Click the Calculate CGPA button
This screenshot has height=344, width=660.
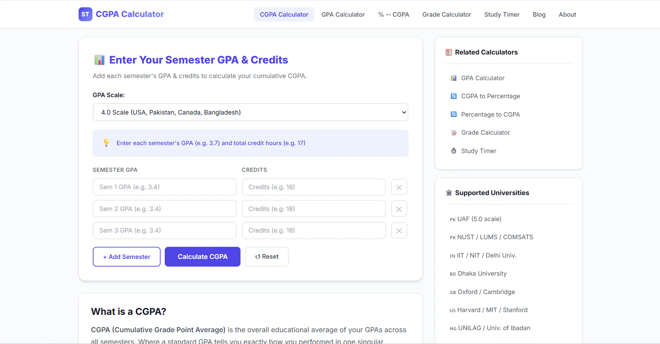(x=203, y=257)
